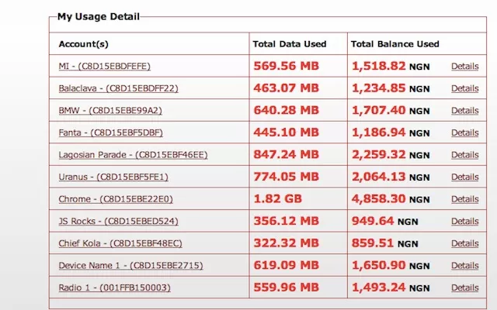Open Details for Fanta row
The image size is (497, 310).
(x=464, y=133)
